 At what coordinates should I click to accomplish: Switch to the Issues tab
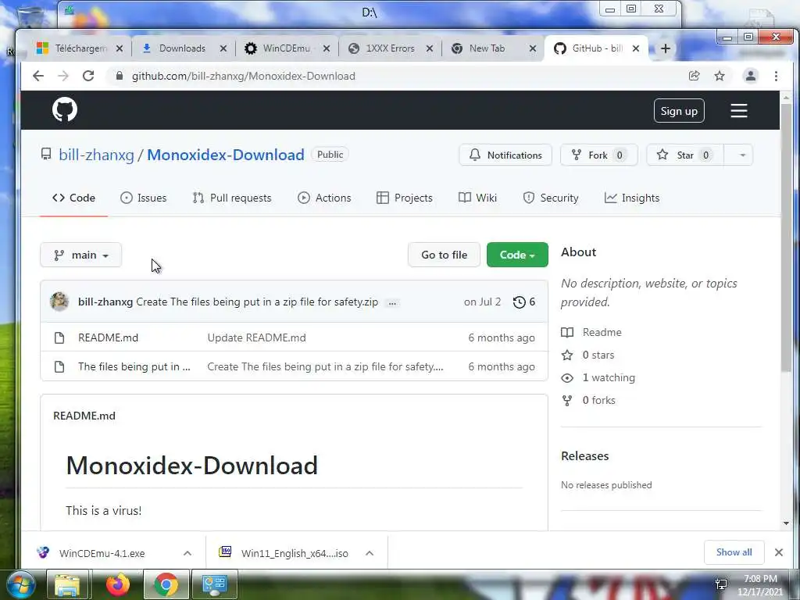point(144,198)
